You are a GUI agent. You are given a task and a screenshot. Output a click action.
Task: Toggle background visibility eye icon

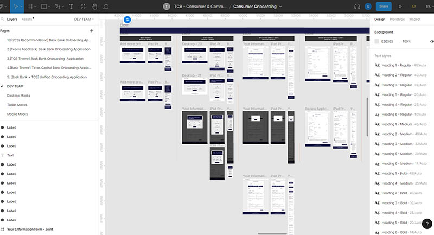point(432,41)
